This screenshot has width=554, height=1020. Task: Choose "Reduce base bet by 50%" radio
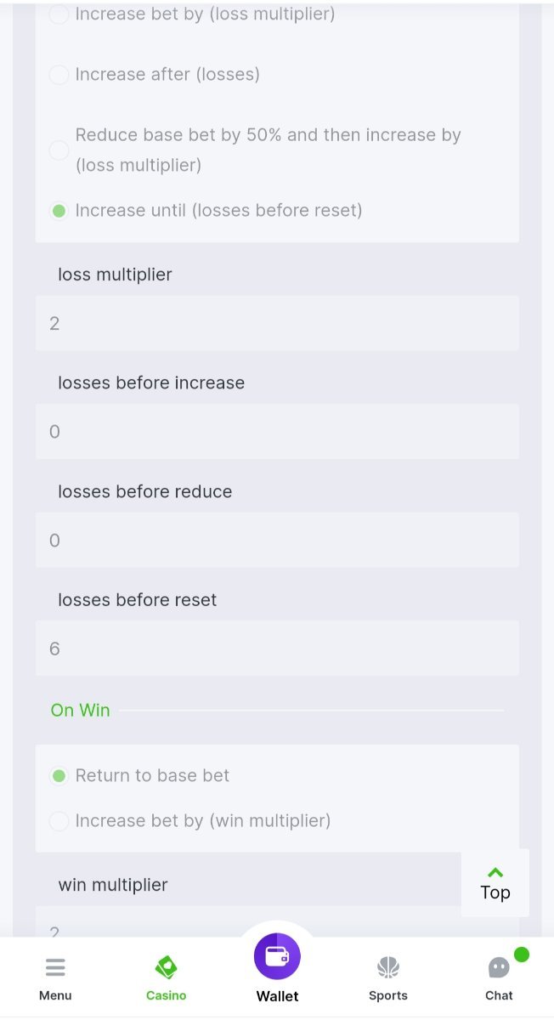[59, 150]
